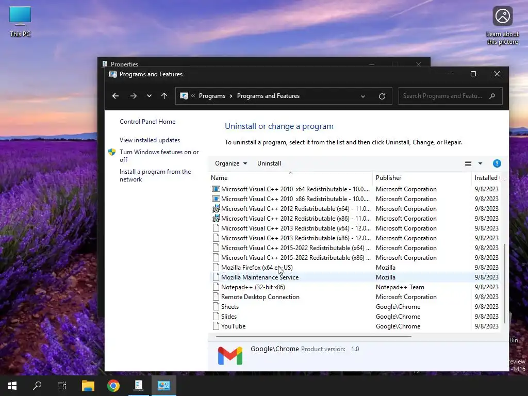Select Visual C++ 2015-2022 Redistributable (x86) row
The image size is (528, 396).
click(355, 258)
